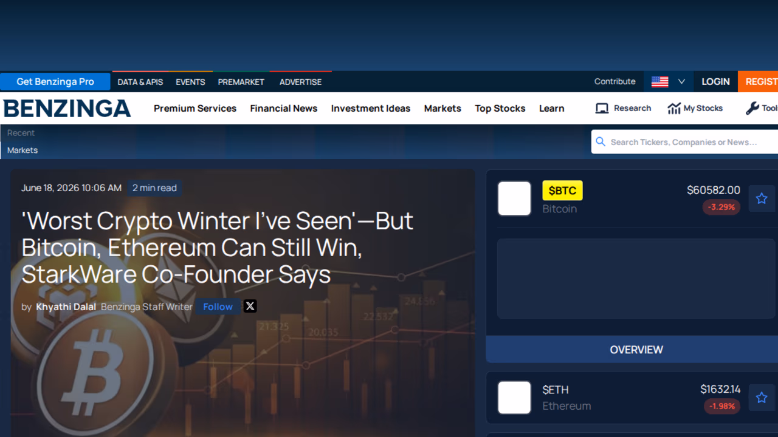This screenshot has height=437, width=778.
Task: Click the article headline about Crypto Winter
Action: click(217, 248)
